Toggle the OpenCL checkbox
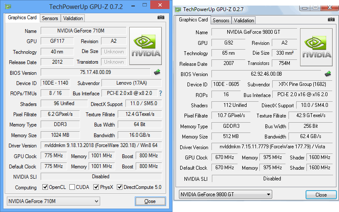The width and height of the screenshot is (339, 212). (45, 187)
